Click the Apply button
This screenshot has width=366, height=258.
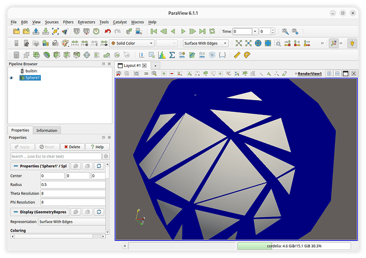pyautogui.click(x=22, y=147)
